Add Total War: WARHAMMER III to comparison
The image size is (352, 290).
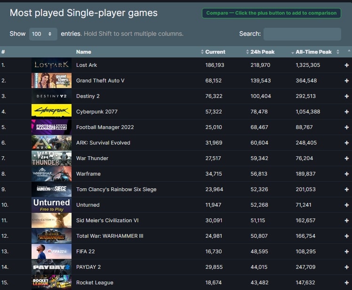coord(347,236)
